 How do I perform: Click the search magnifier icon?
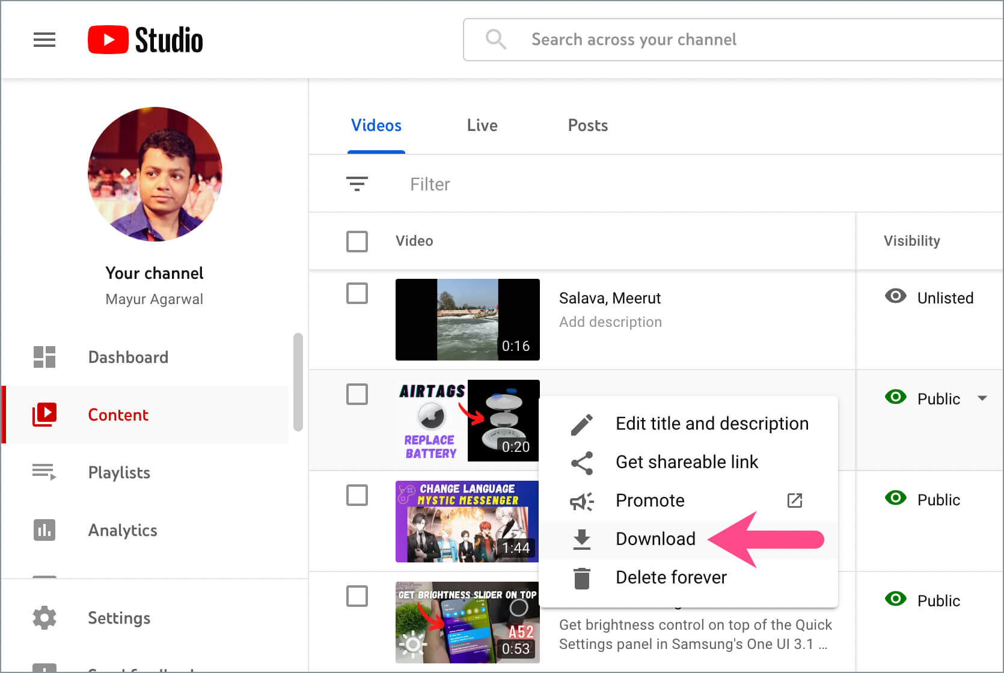pyautogui.click(x=495, y=40)
